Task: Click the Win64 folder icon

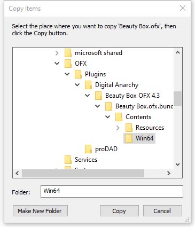Action: pos(129,138)
